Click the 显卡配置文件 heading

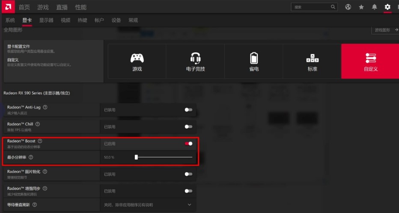click(x=18, y=47)
